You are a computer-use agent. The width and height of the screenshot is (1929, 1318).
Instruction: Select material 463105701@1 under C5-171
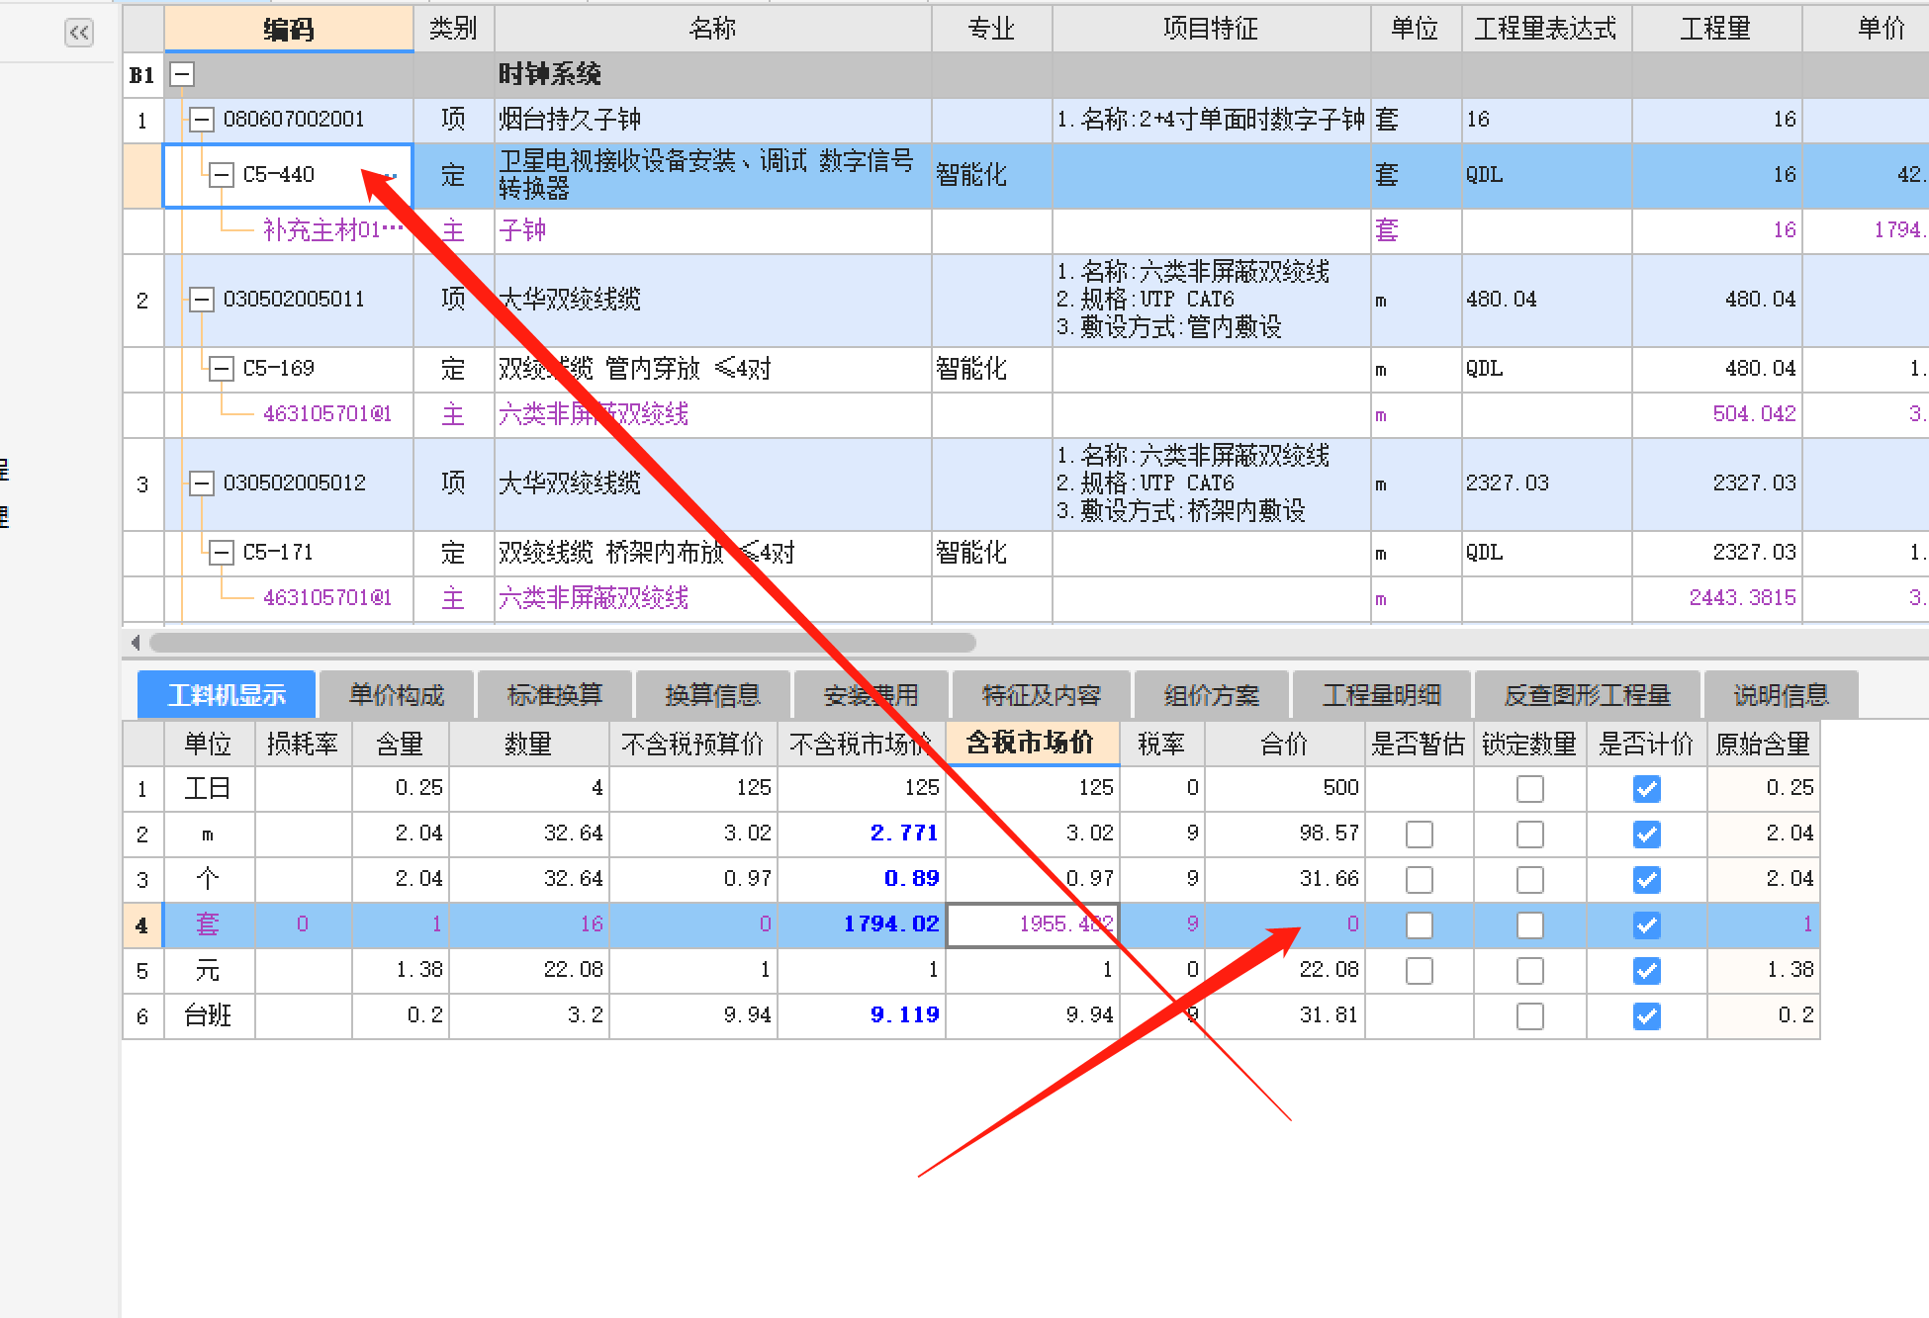tap(327, 598)
